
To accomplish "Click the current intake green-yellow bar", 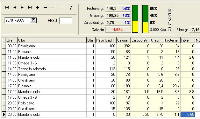I will [x=135, y=19].
